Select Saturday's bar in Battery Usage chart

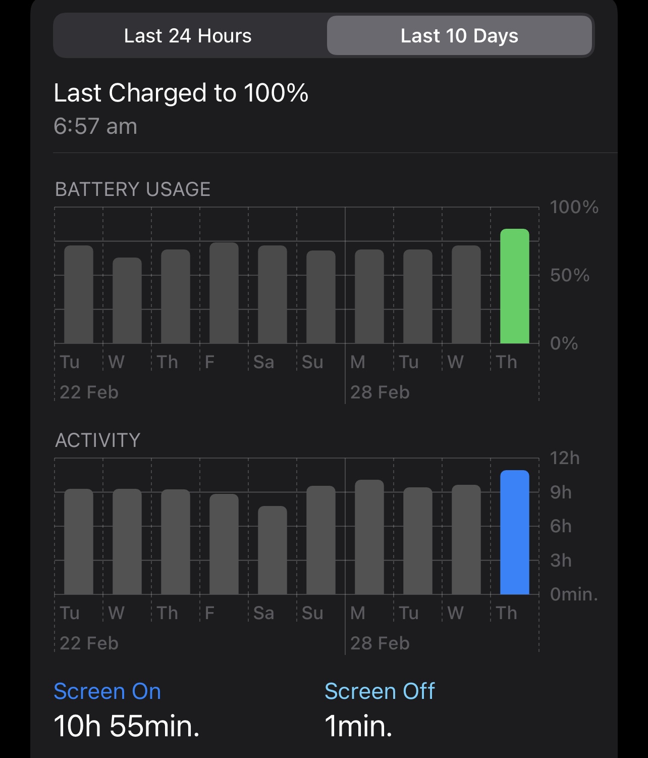tap(272, 294)
